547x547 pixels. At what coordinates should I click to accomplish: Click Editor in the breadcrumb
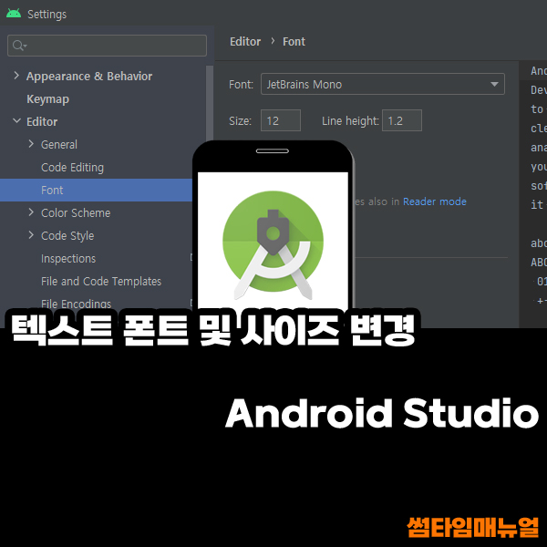(x=245, y=42)
